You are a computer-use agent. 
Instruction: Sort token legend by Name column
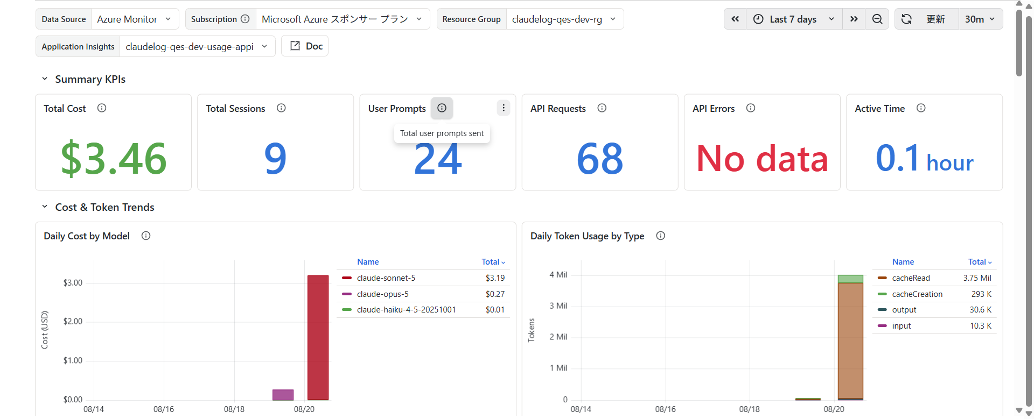(x=903, y=262)
